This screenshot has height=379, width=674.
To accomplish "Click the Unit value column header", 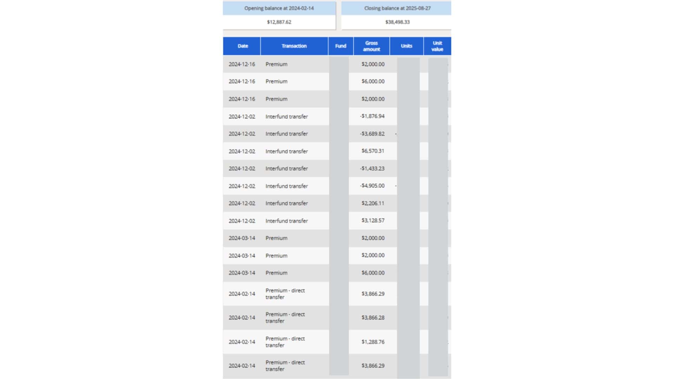I will [x=437, y=46].
